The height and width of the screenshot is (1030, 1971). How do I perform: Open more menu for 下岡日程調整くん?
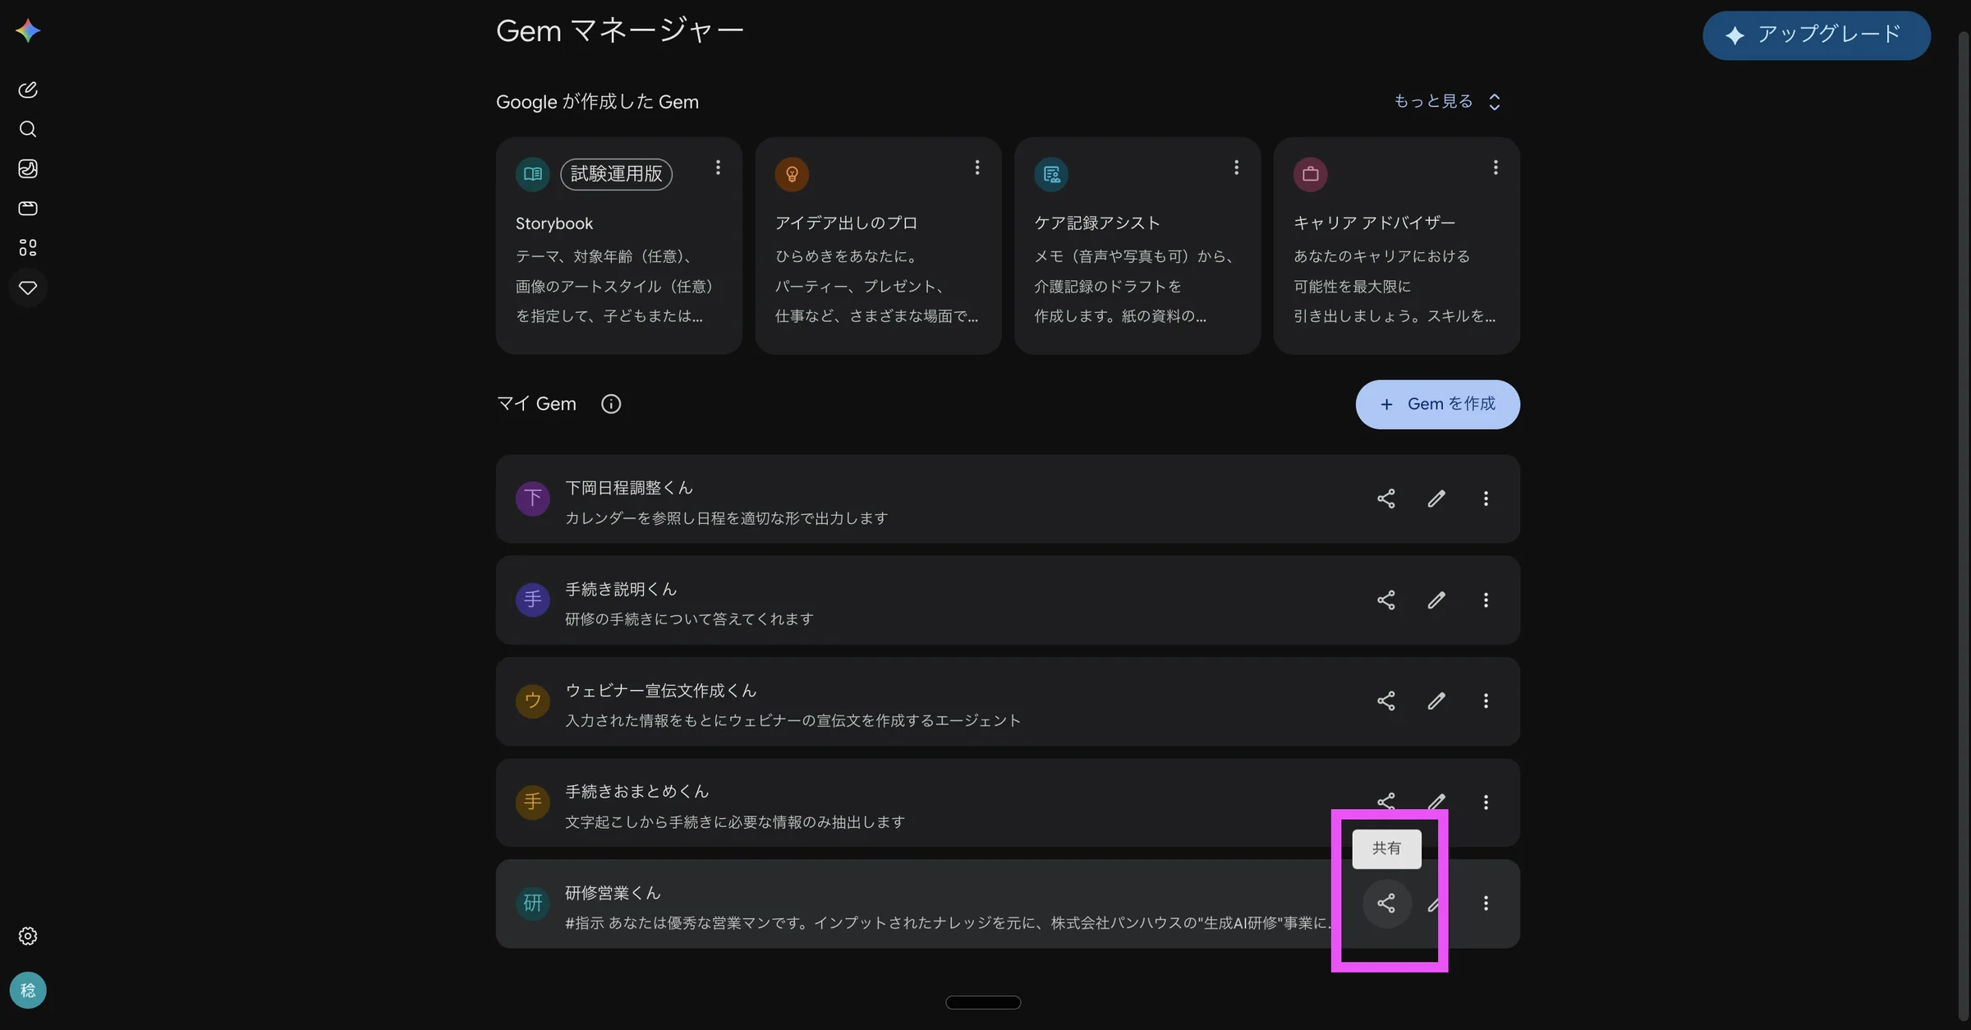[x=1486, y=499]
